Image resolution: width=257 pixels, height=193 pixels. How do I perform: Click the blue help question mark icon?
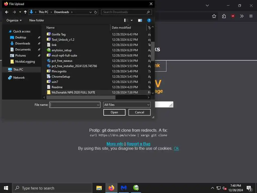(x=149, y=20)
